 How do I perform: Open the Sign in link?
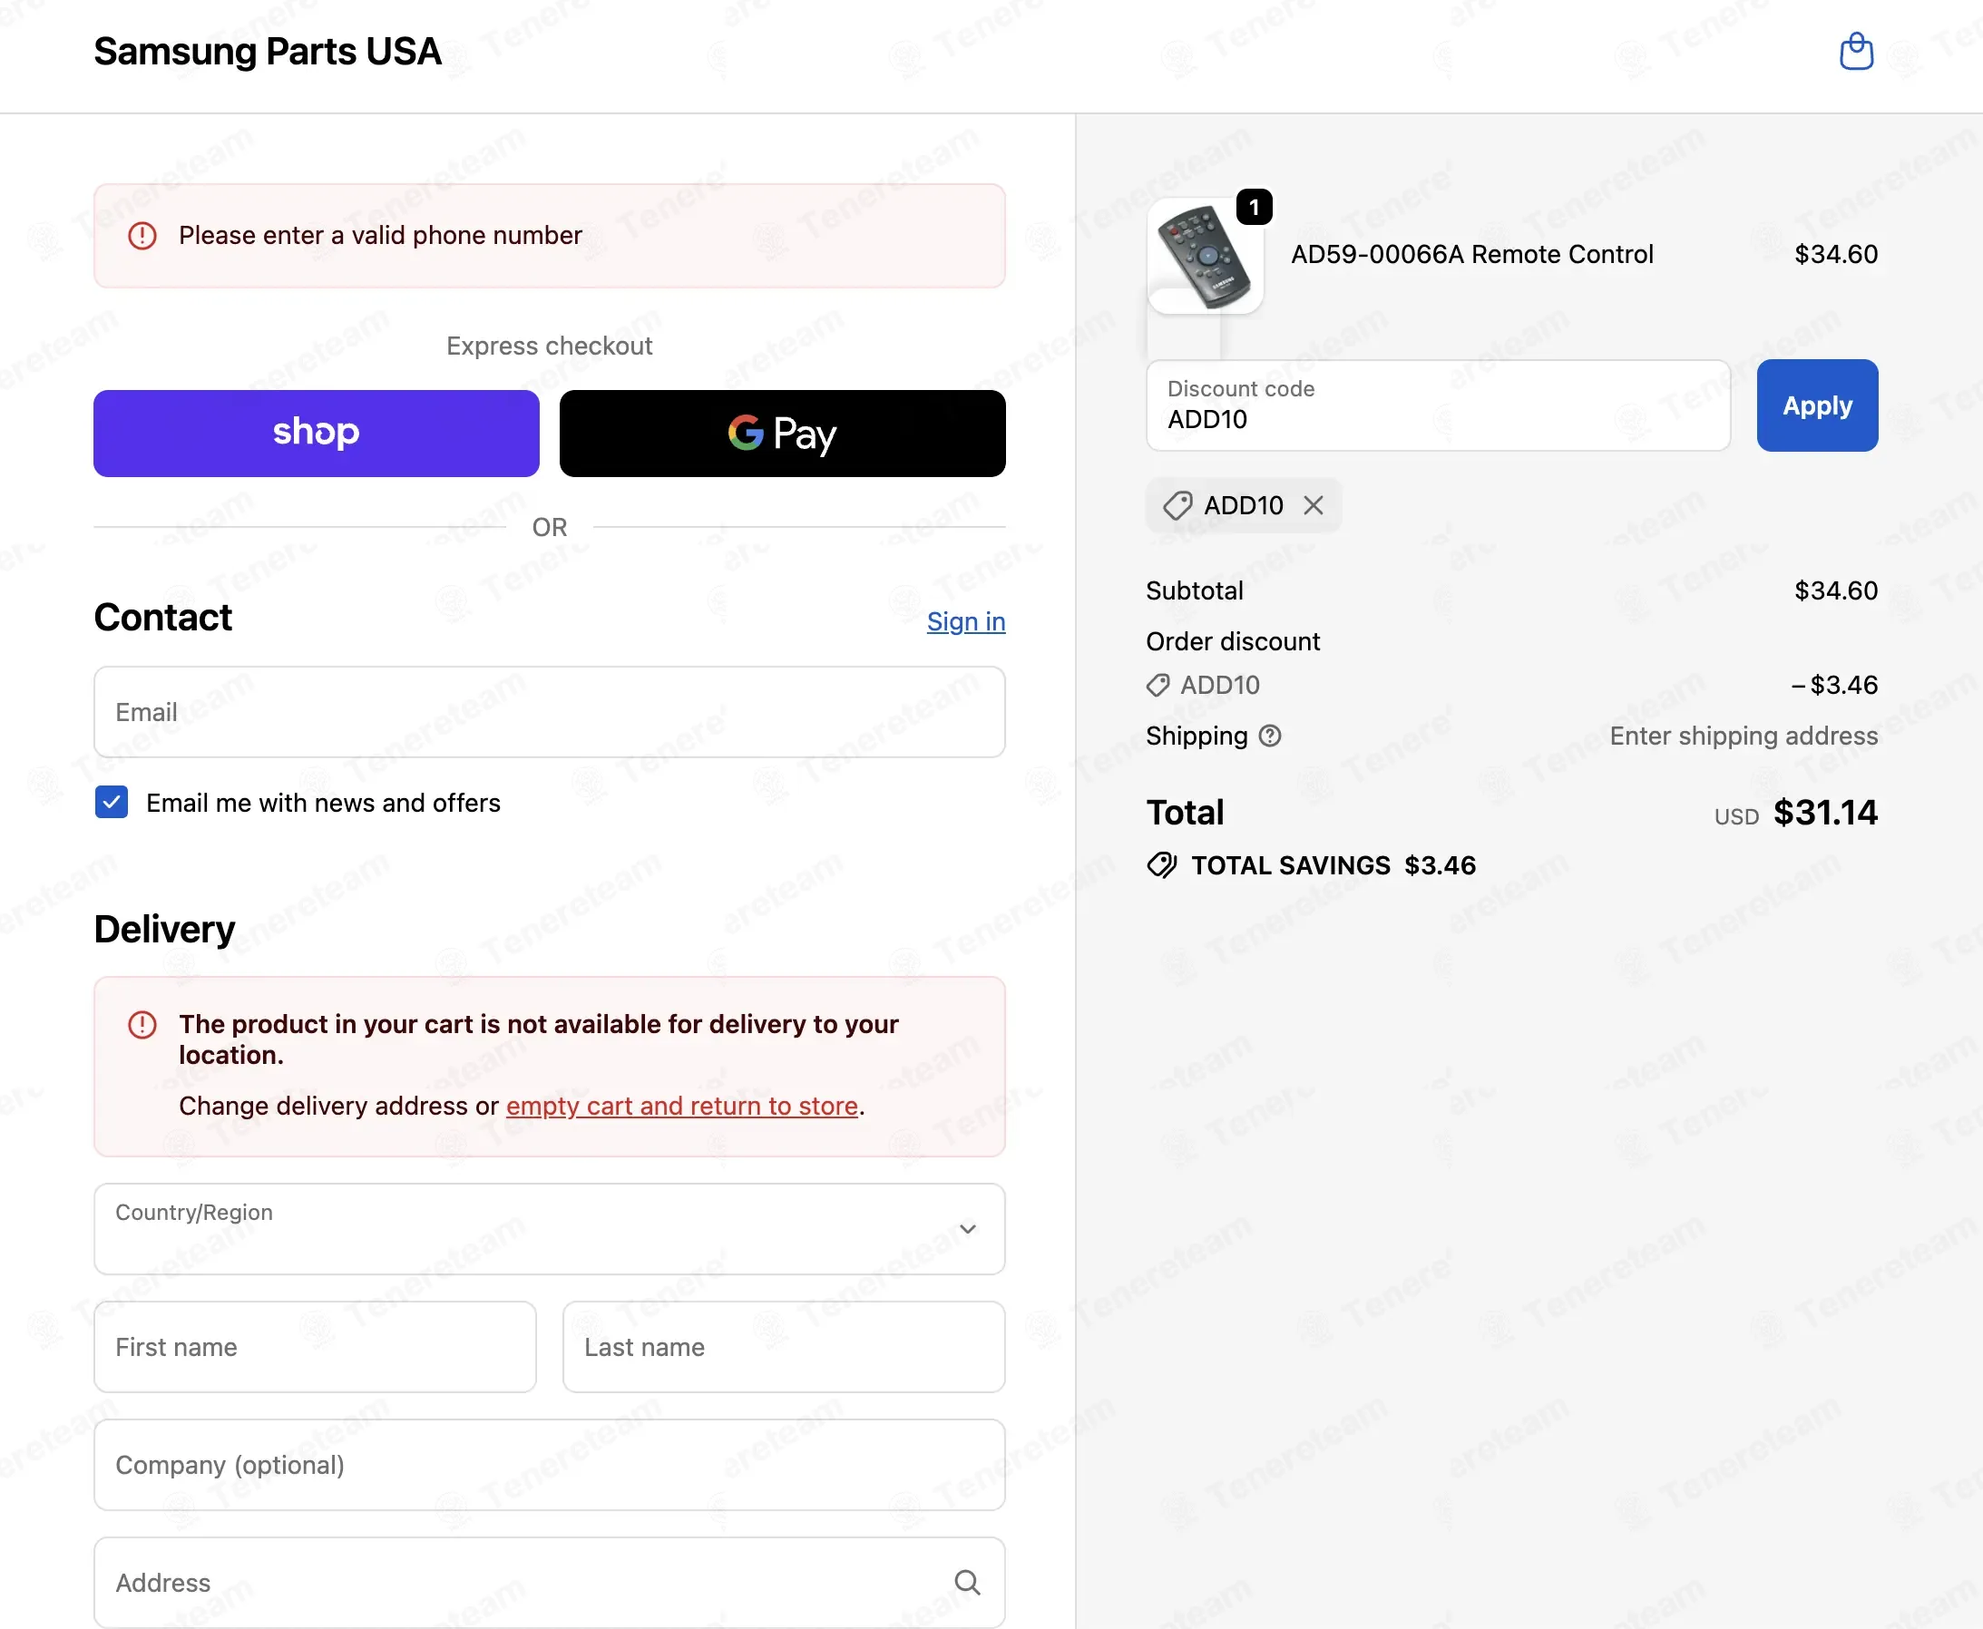[x=966, y=621]
